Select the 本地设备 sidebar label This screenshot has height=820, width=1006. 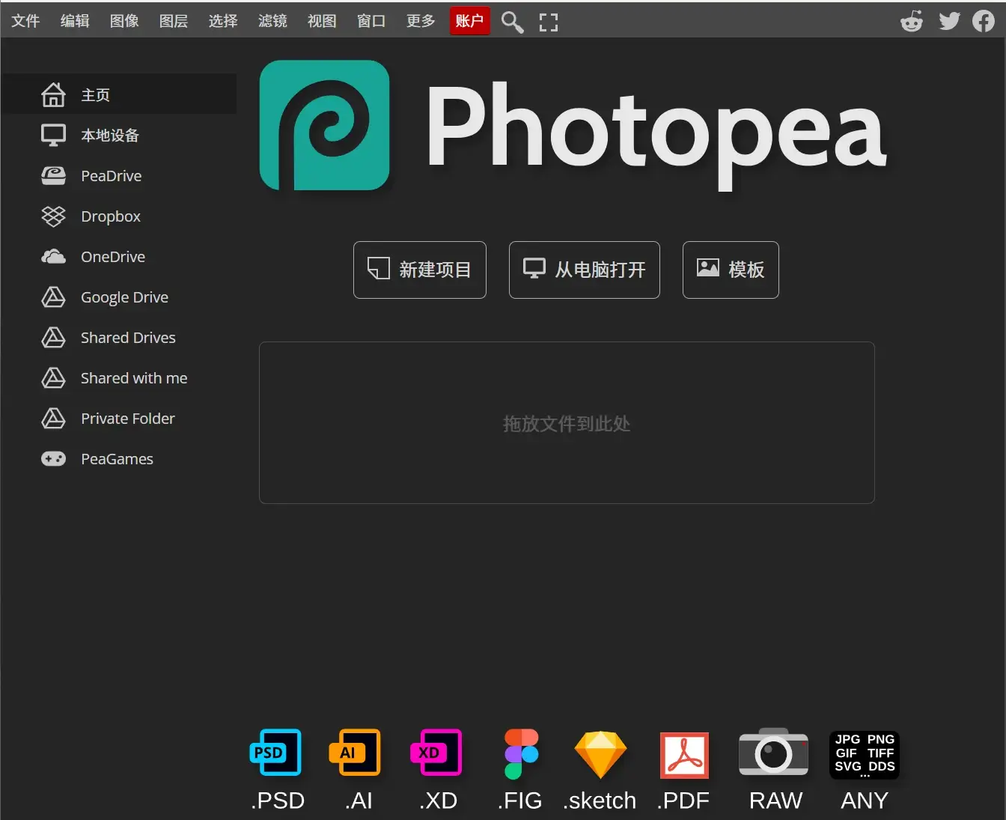tap(110, 136)
